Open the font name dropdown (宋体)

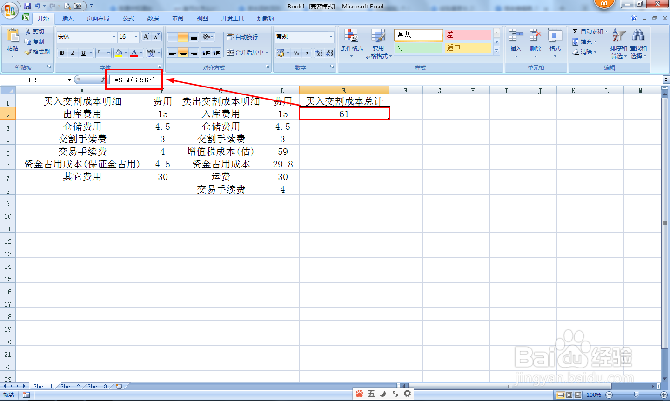click(114, 37)
